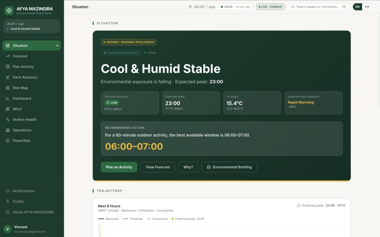
Task: Click the GOOD 10 min ago status pill
Action: [x=235, y=7]
